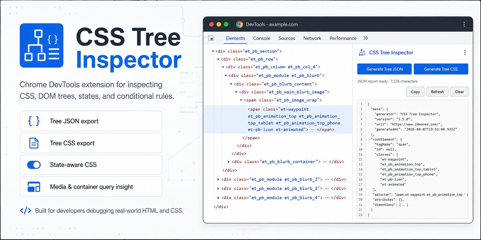Select the highlighted et-waypoint span element
481x240 pixels.
point(278,119)
